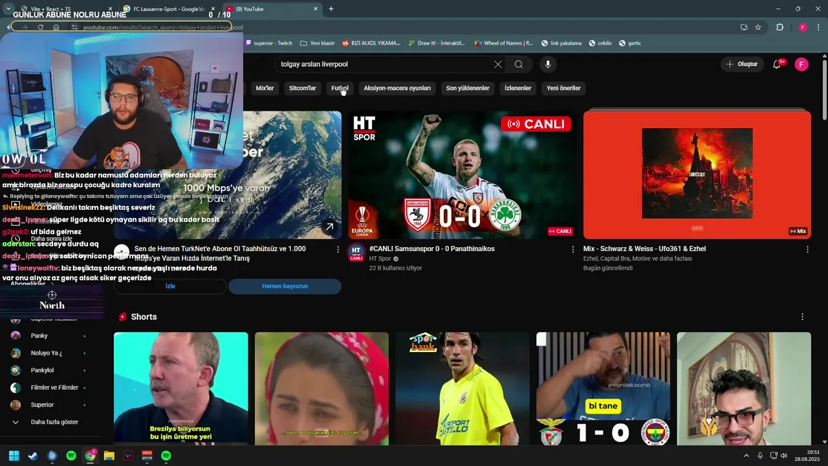Open Steam from the taskbar
The width and height of the screenshot is (828, 466).
[33, 456]
